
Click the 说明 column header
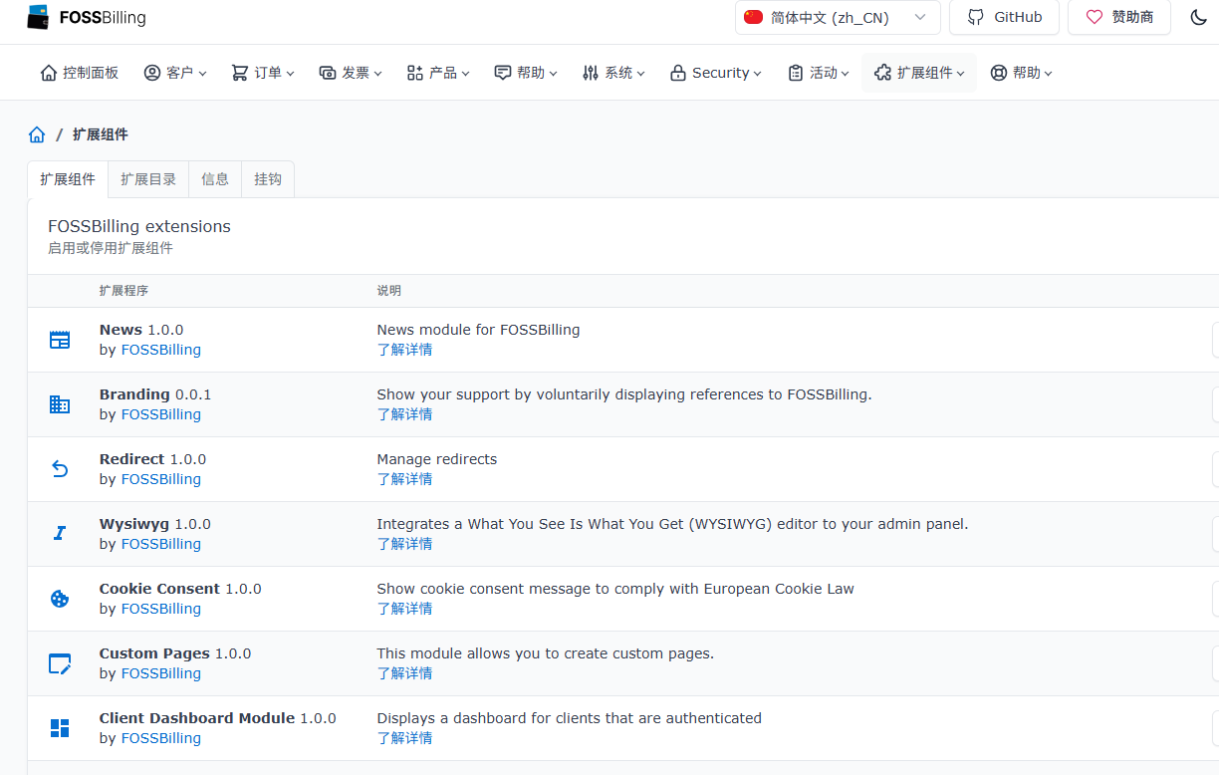point(388,291)
